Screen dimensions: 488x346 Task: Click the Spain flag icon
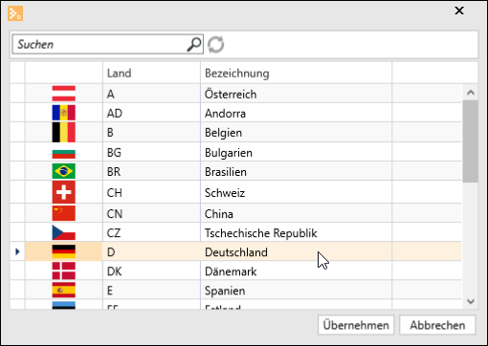64,291
